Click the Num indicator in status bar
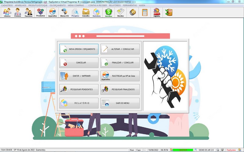This screenshot has height=152, width=244. pos(132,150)
